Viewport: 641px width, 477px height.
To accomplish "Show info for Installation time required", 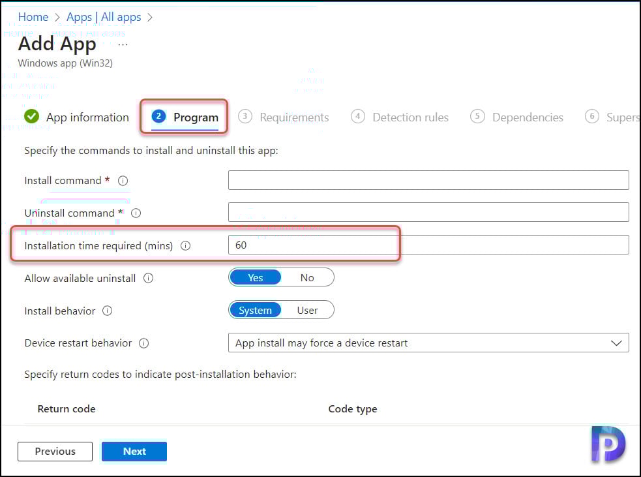I will 186,246.
